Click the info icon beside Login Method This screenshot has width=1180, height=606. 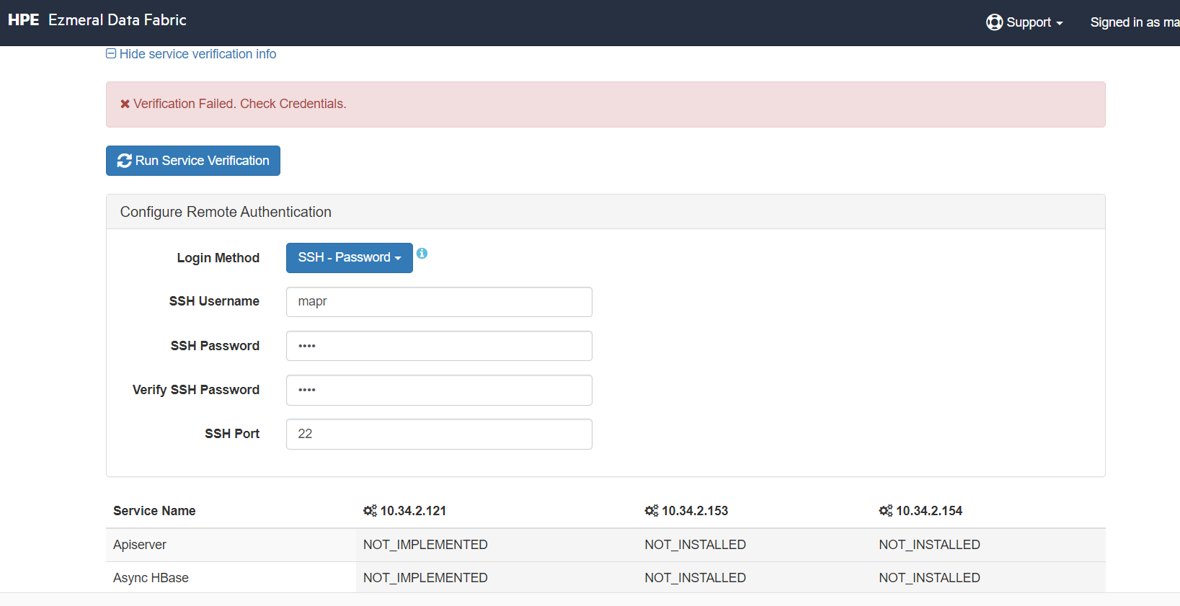[x=422, y=253]
